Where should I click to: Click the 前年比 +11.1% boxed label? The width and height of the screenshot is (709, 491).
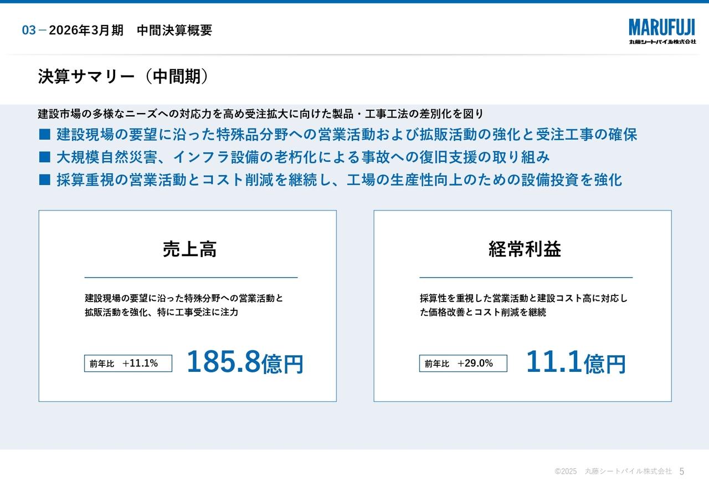pyautogui.click(x=127, y=364)
